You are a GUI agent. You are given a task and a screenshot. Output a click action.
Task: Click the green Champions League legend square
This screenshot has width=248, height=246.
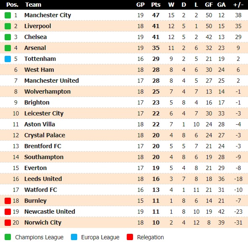(8, 237)
